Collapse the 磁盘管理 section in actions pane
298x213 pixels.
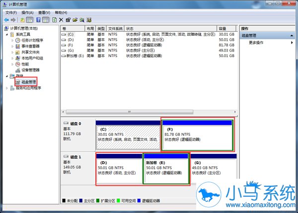pos(292,36)
